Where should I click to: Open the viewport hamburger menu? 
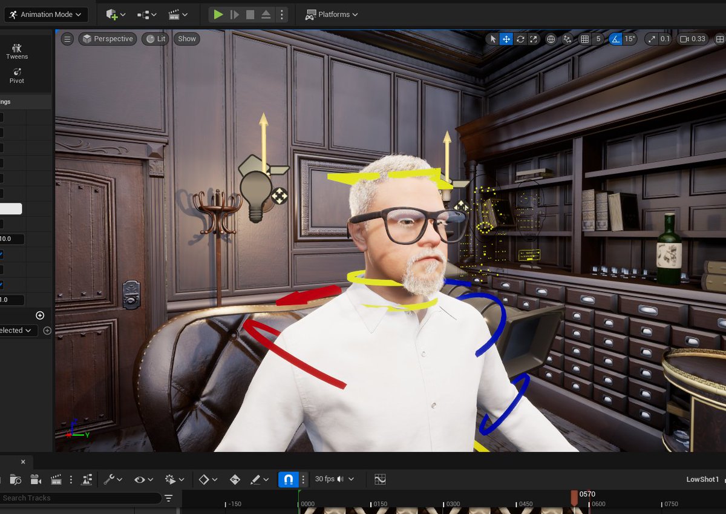point(67,39)
